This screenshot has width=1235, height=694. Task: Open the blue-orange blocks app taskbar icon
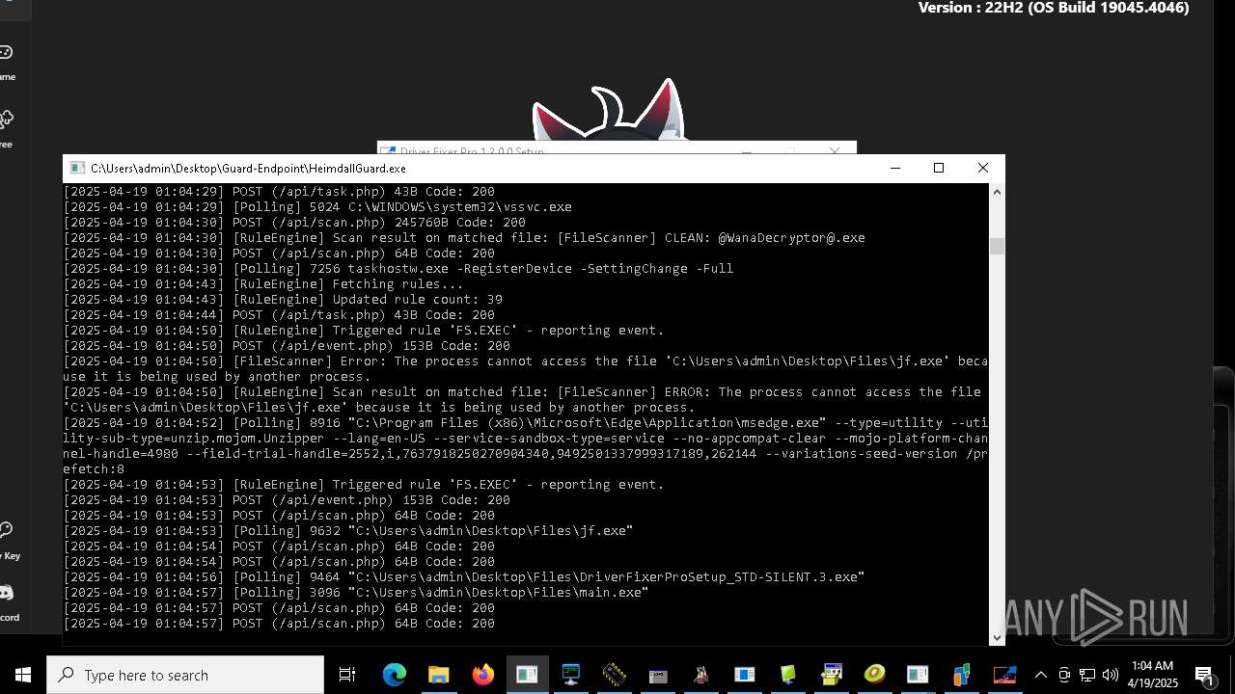[961, 675]
